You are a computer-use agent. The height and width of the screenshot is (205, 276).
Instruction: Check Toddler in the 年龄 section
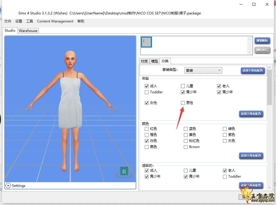point(146,92)
